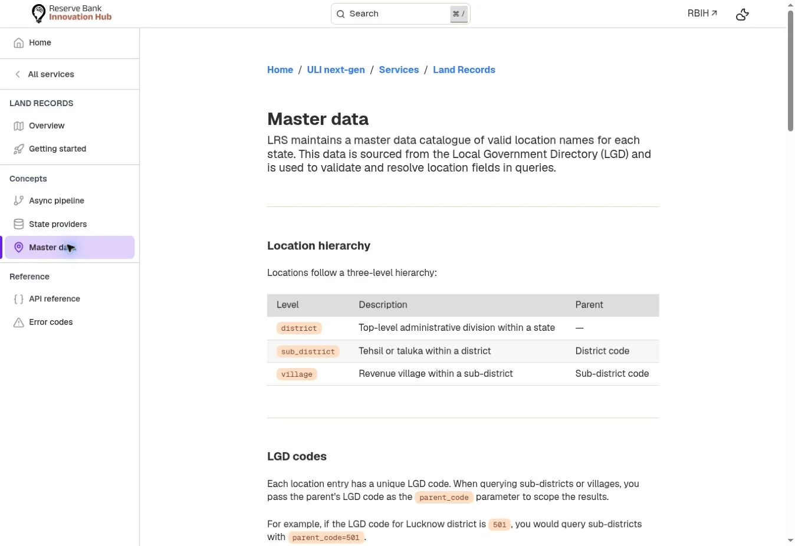Click Services breadcrumb link
Image resolution: width=795 pixels, height=546 pixels.
pyautogui.click(x=399, y=70)
